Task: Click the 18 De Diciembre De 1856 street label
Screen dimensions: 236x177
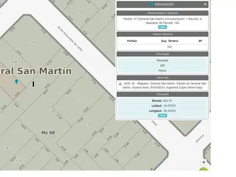Action: pos(70,39)
